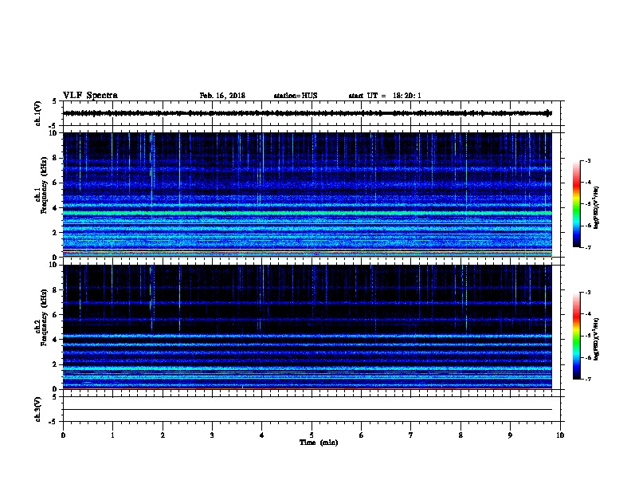Click time axis tick label "0"
The width and height of the screenshot is (631, 488).
tap(63, 435)
